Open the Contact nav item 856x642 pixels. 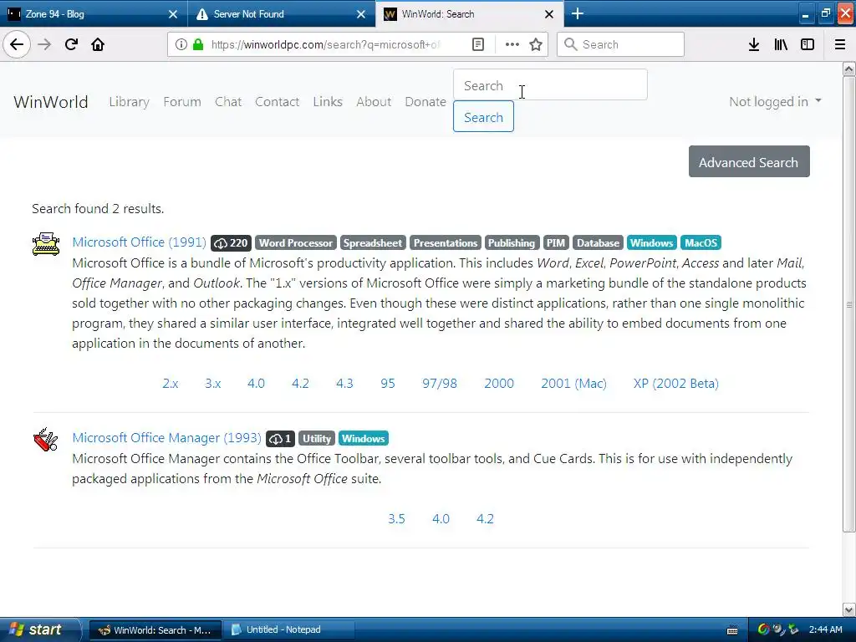point(277,101)
